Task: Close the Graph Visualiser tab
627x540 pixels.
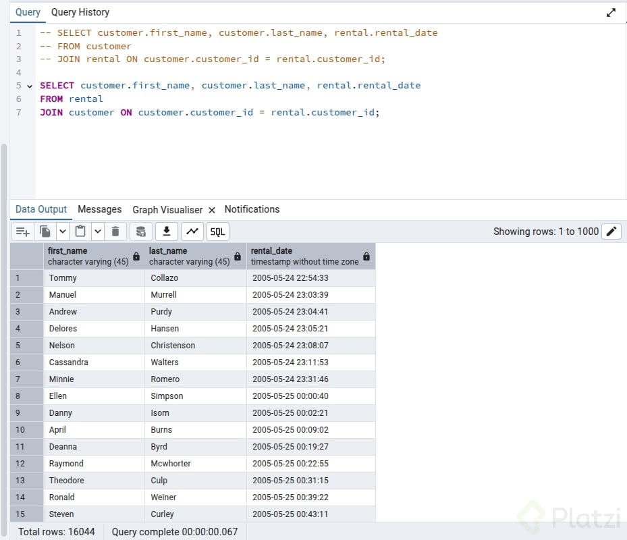Action: [x=211, y=210]
